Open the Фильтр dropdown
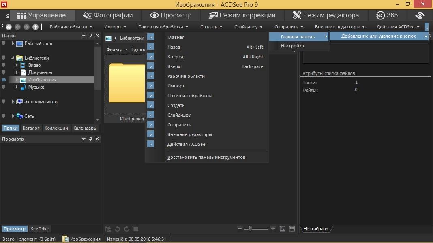 [117, 49]
